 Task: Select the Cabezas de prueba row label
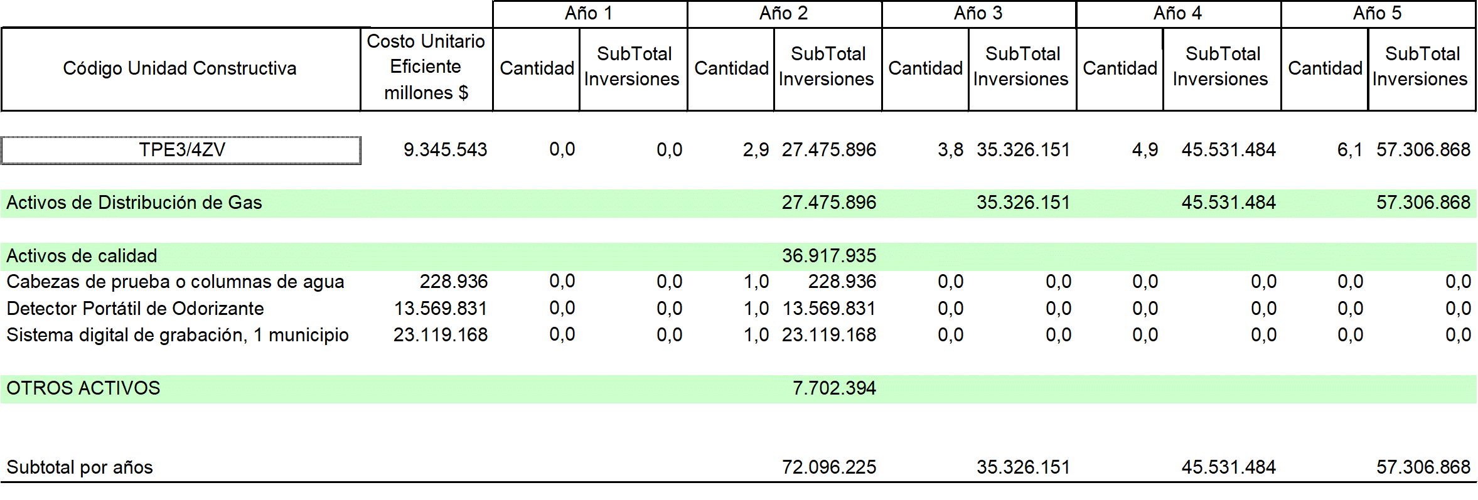[175, 282]
